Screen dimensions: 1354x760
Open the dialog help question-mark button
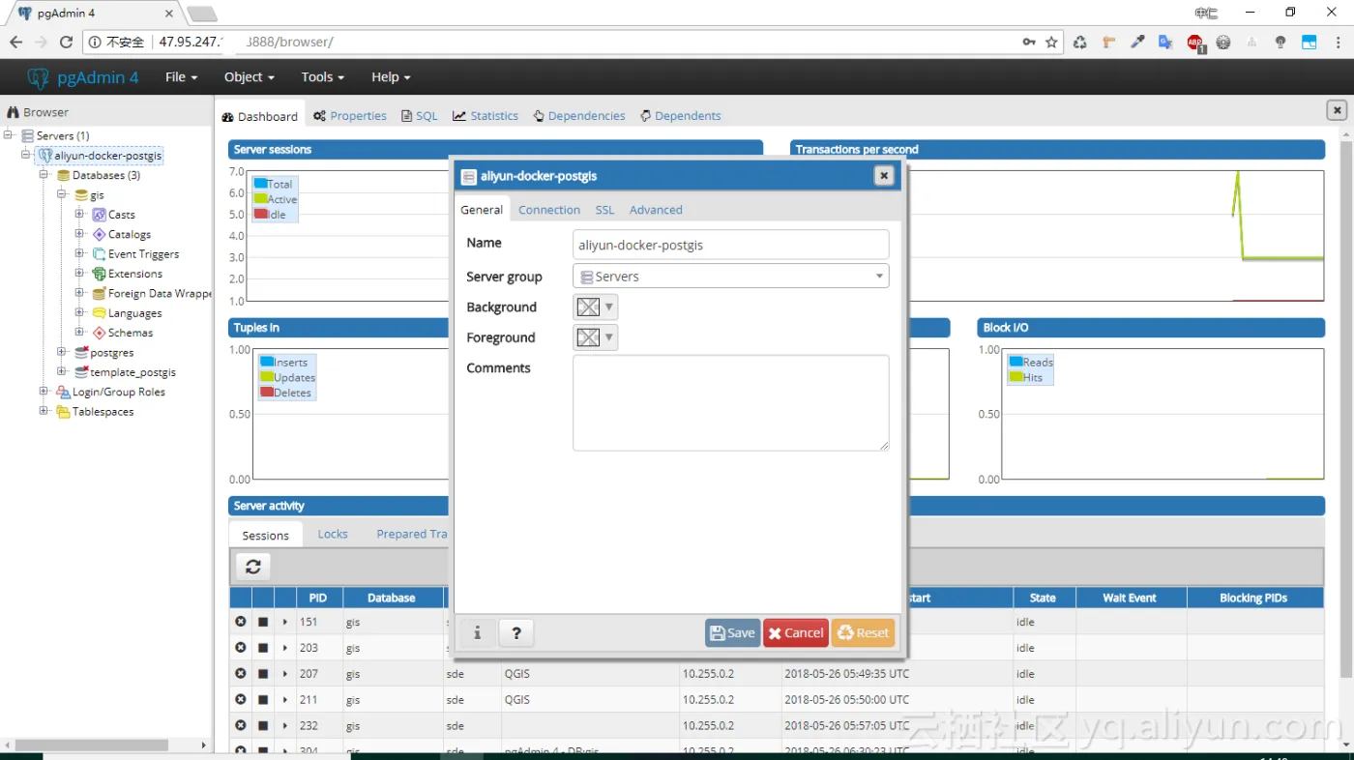516,633
